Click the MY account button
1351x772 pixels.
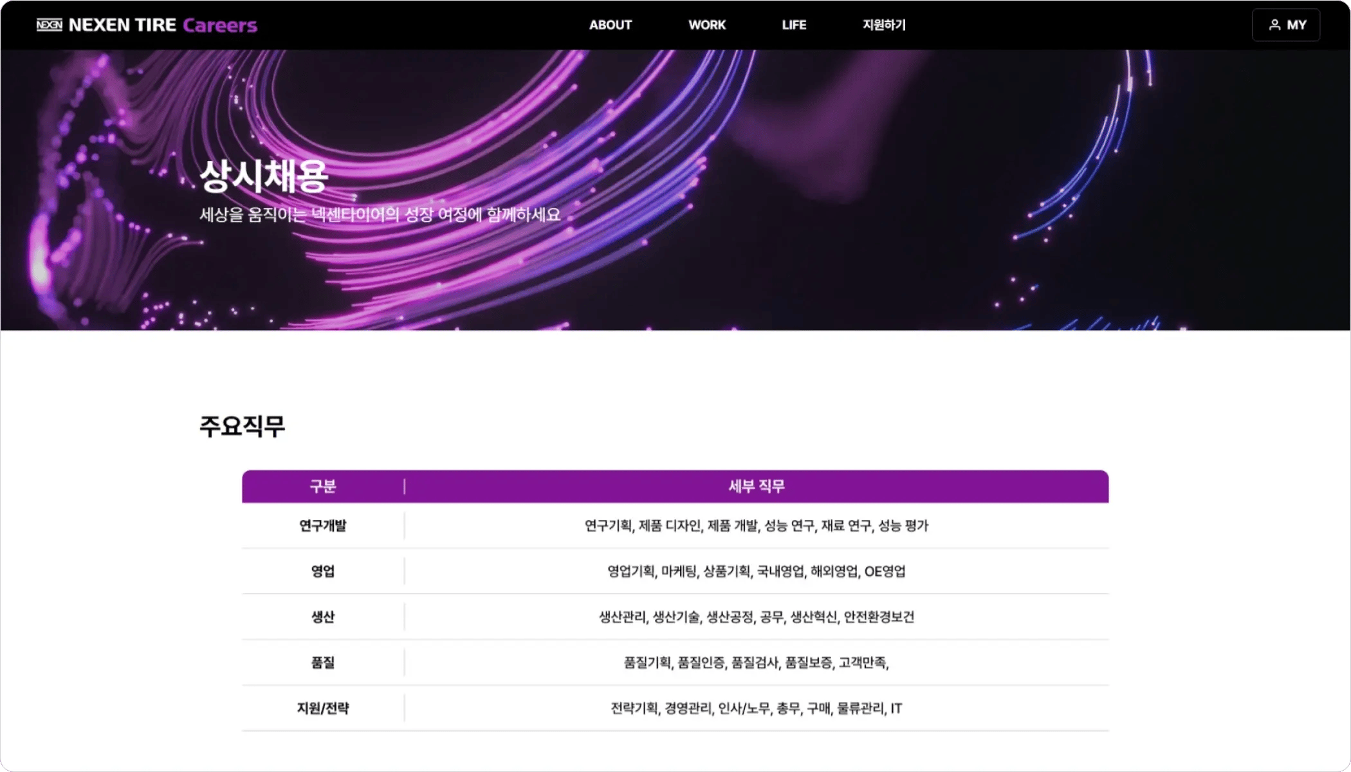pos(1285,25)
